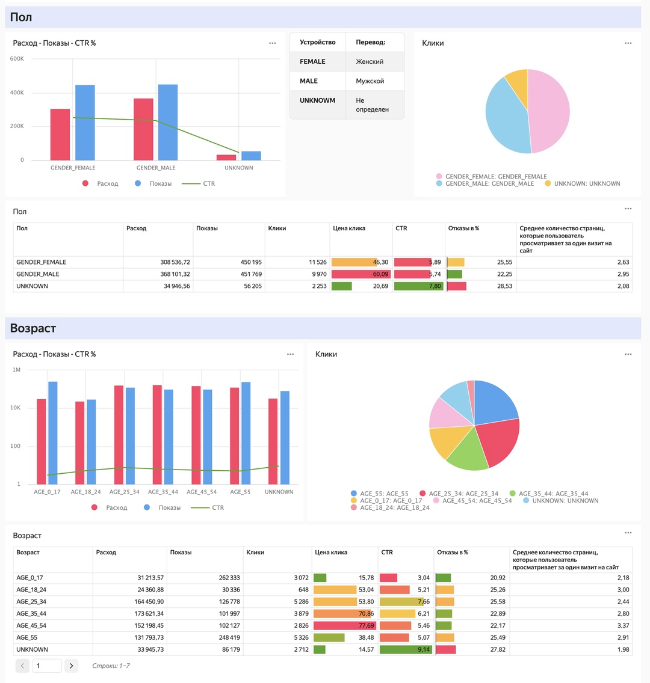Open three-dot menu of age Клики pie chart

(x=628, y=354)
